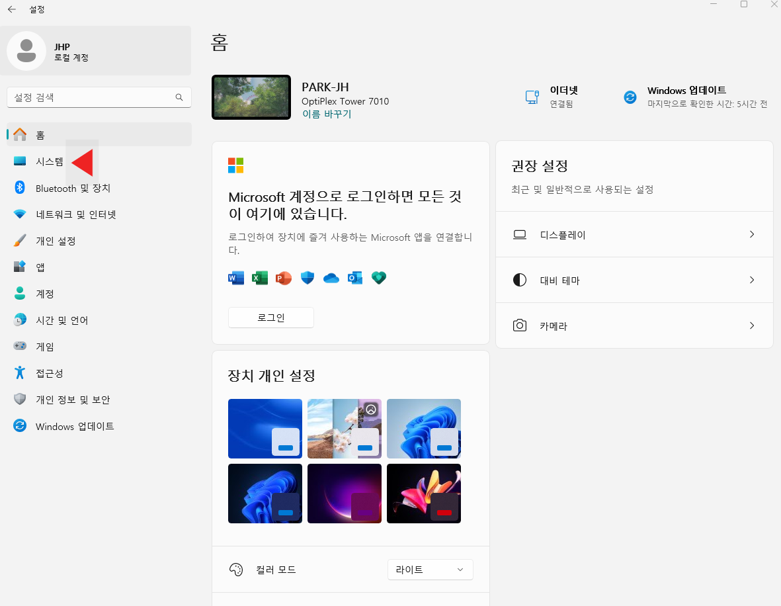This screenshot has height=606, width=781.
Task: Click the 카메라 camera icon
Action: pyautogui.click(x=520, y=325)
